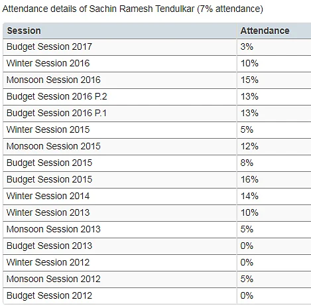Click Budget Session 2016 P.1 cell
Image resolution: width=311 pixels, height=306 pixels.
pyautogui.click(x=120, y=114)
